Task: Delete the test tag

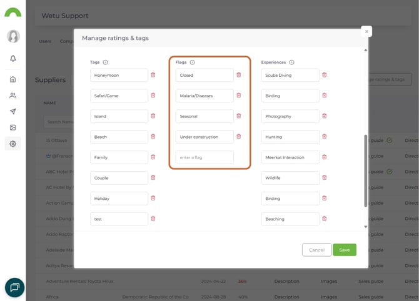Action: click(x=153, y=219)
